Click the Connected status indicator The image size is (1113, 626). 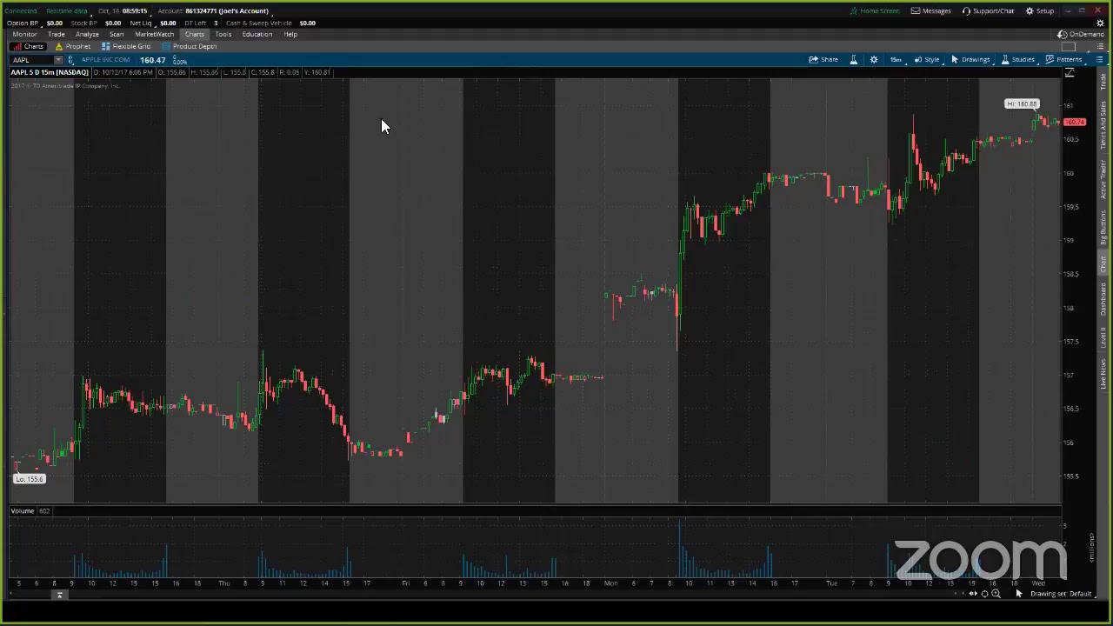point(21,10)
